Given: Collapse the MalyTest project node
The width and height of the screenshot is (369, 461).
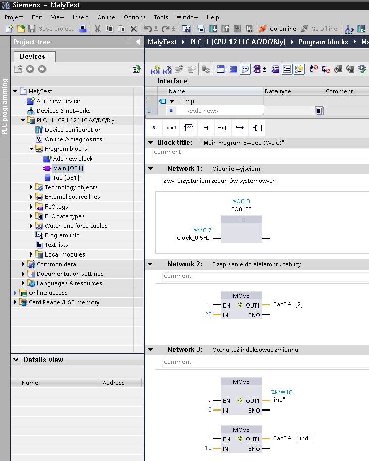Looking at the screenshot, I should [x=15, y=91].
